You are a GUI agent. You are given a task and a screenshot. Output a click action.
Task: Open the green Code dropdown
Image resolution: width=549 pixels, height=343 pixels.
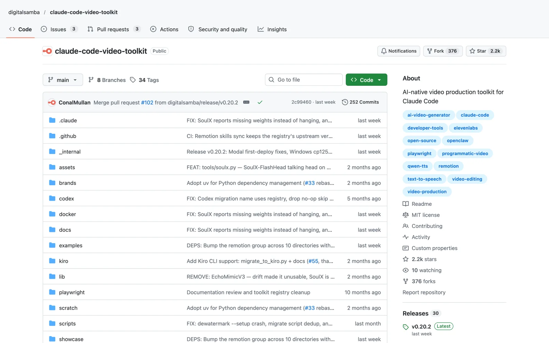tap(366, 80)
